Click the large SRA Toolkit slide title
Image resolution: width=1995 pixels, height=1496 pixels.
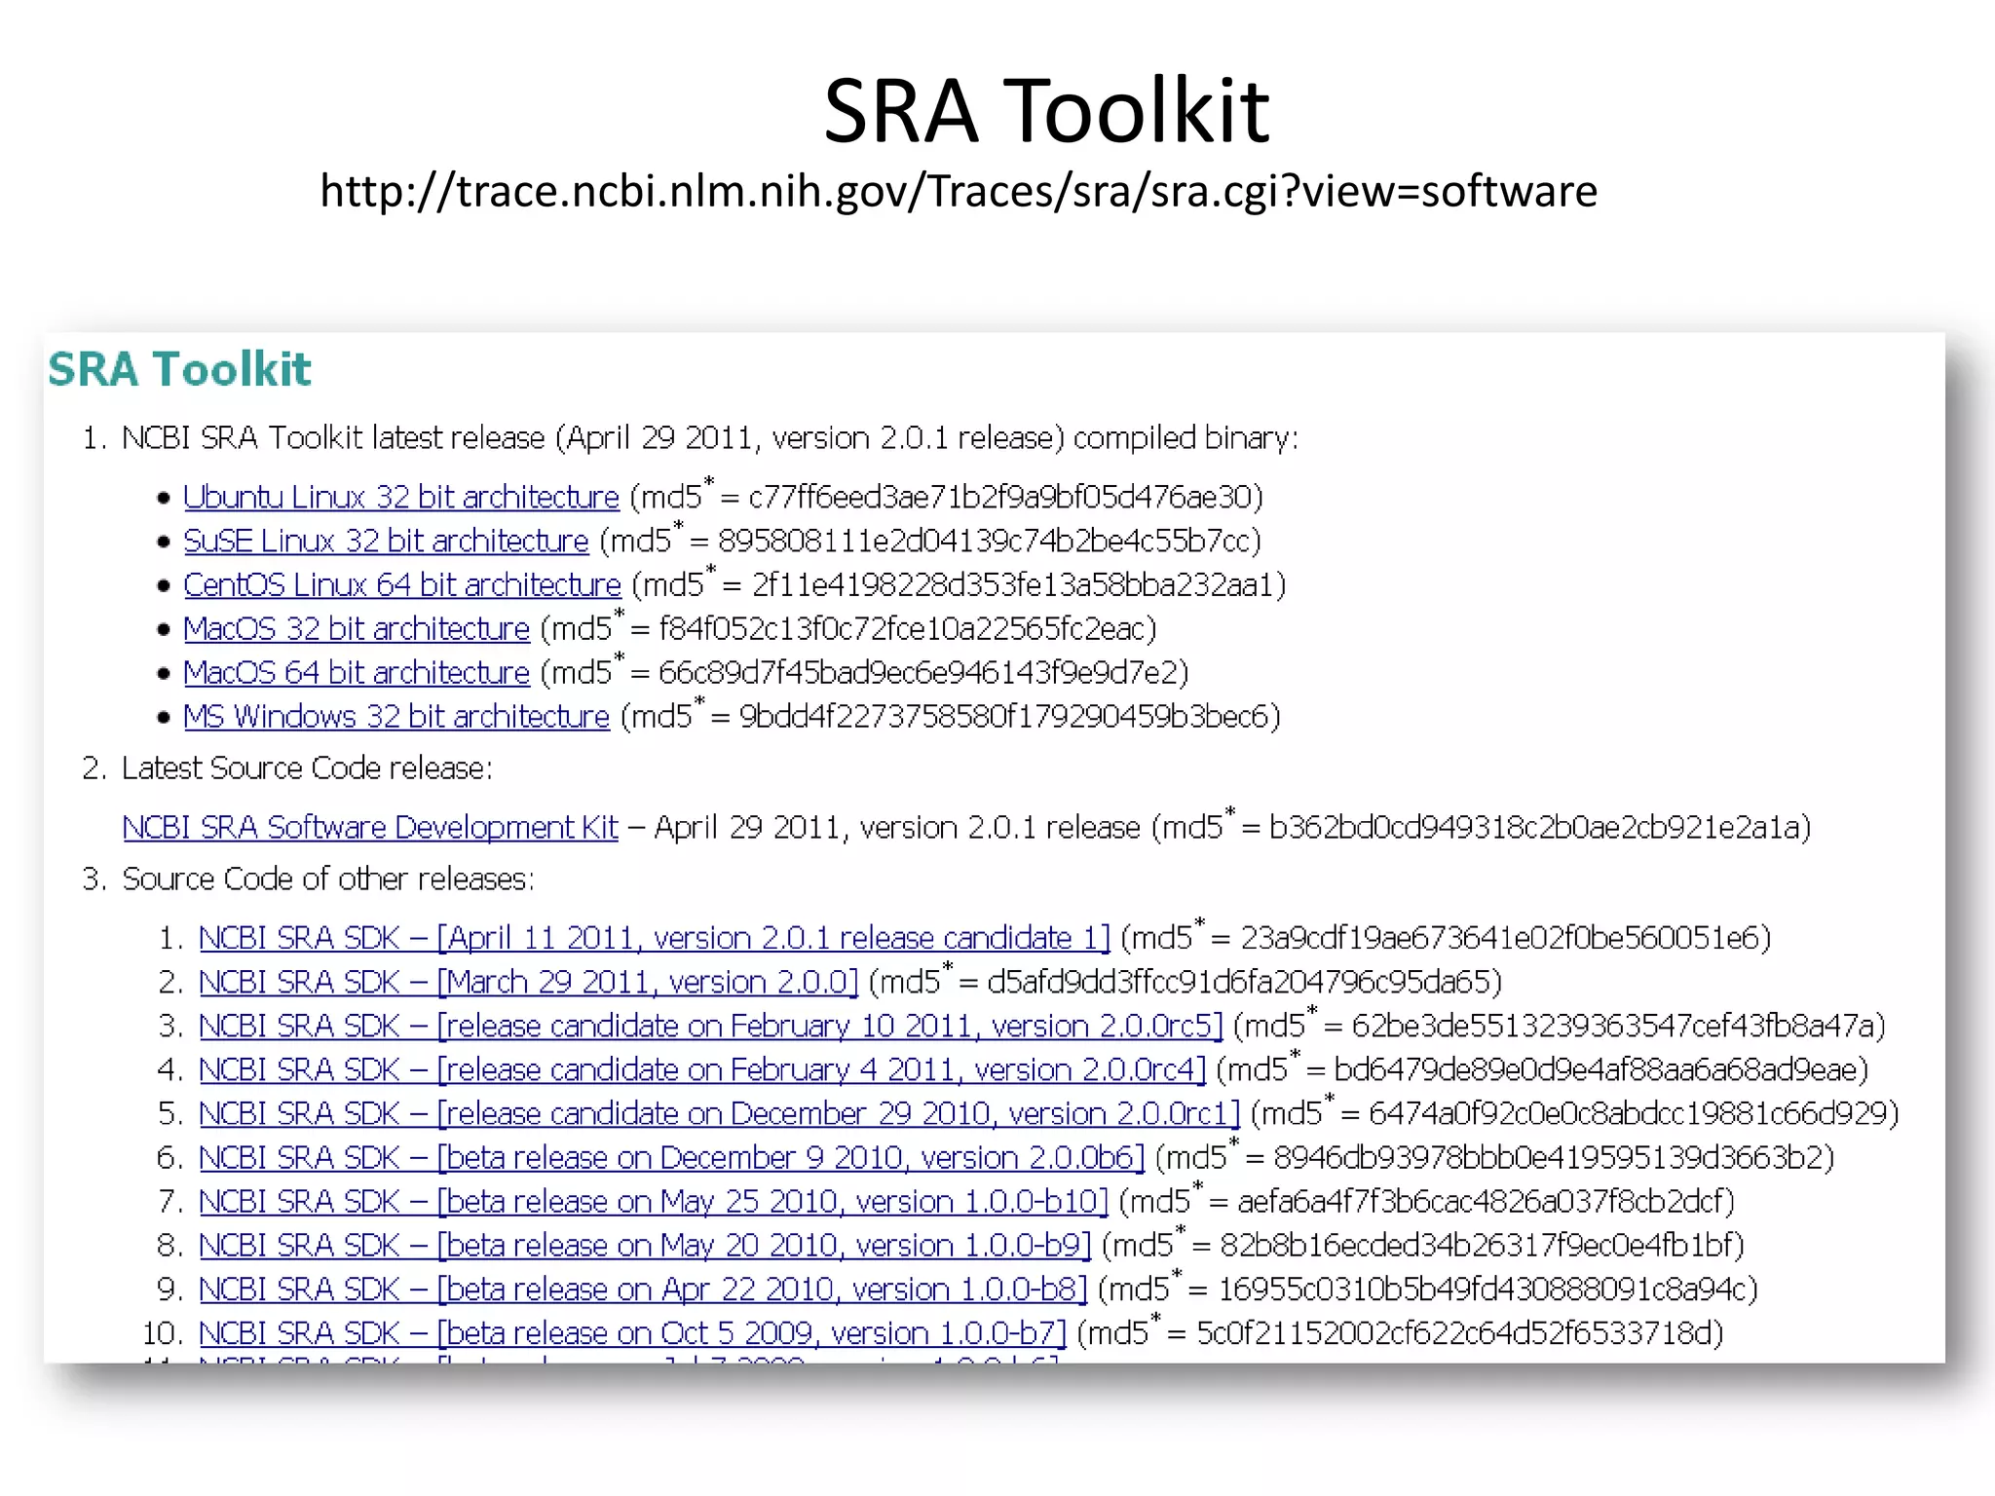click(x=1045, y=110)
